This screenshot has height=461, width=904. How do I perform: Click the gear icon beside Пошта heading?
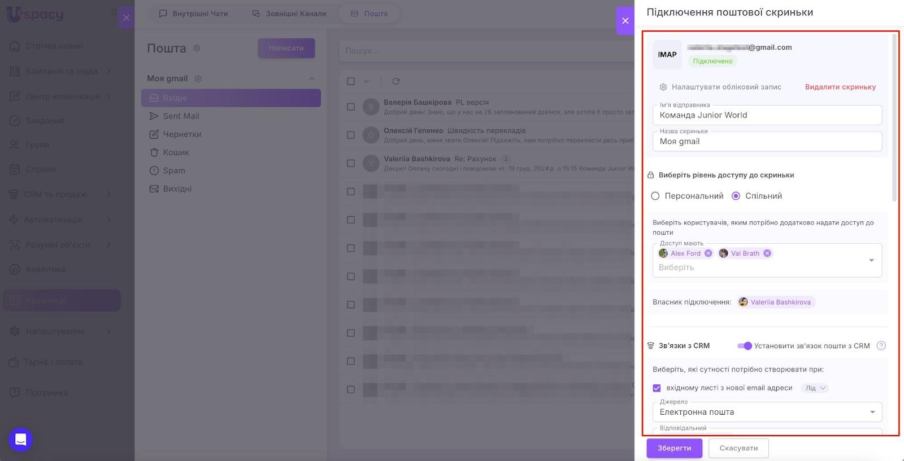click(x=197, y=49)
